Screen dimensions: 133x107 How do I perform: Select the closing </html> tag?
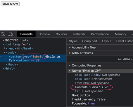(9, 69)
